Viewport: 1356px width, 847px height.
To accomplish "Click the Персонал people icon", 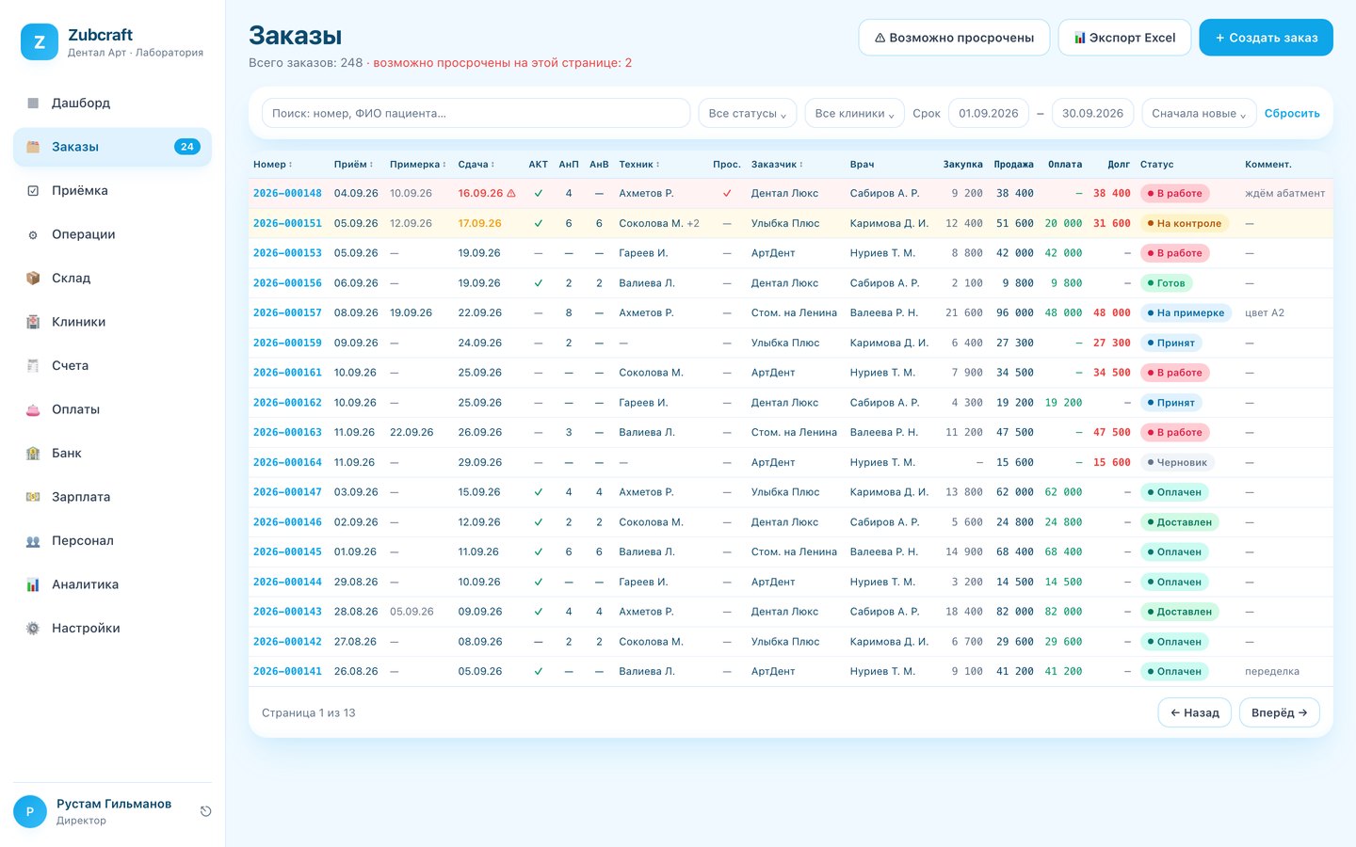I will point(33,541).
